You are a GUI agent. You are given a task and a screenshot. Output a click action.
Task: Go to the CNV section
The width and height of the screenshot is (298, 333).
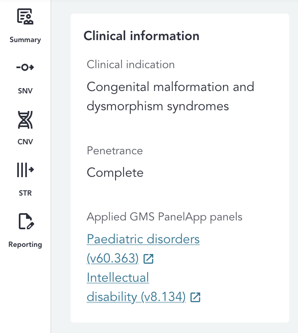25,141
